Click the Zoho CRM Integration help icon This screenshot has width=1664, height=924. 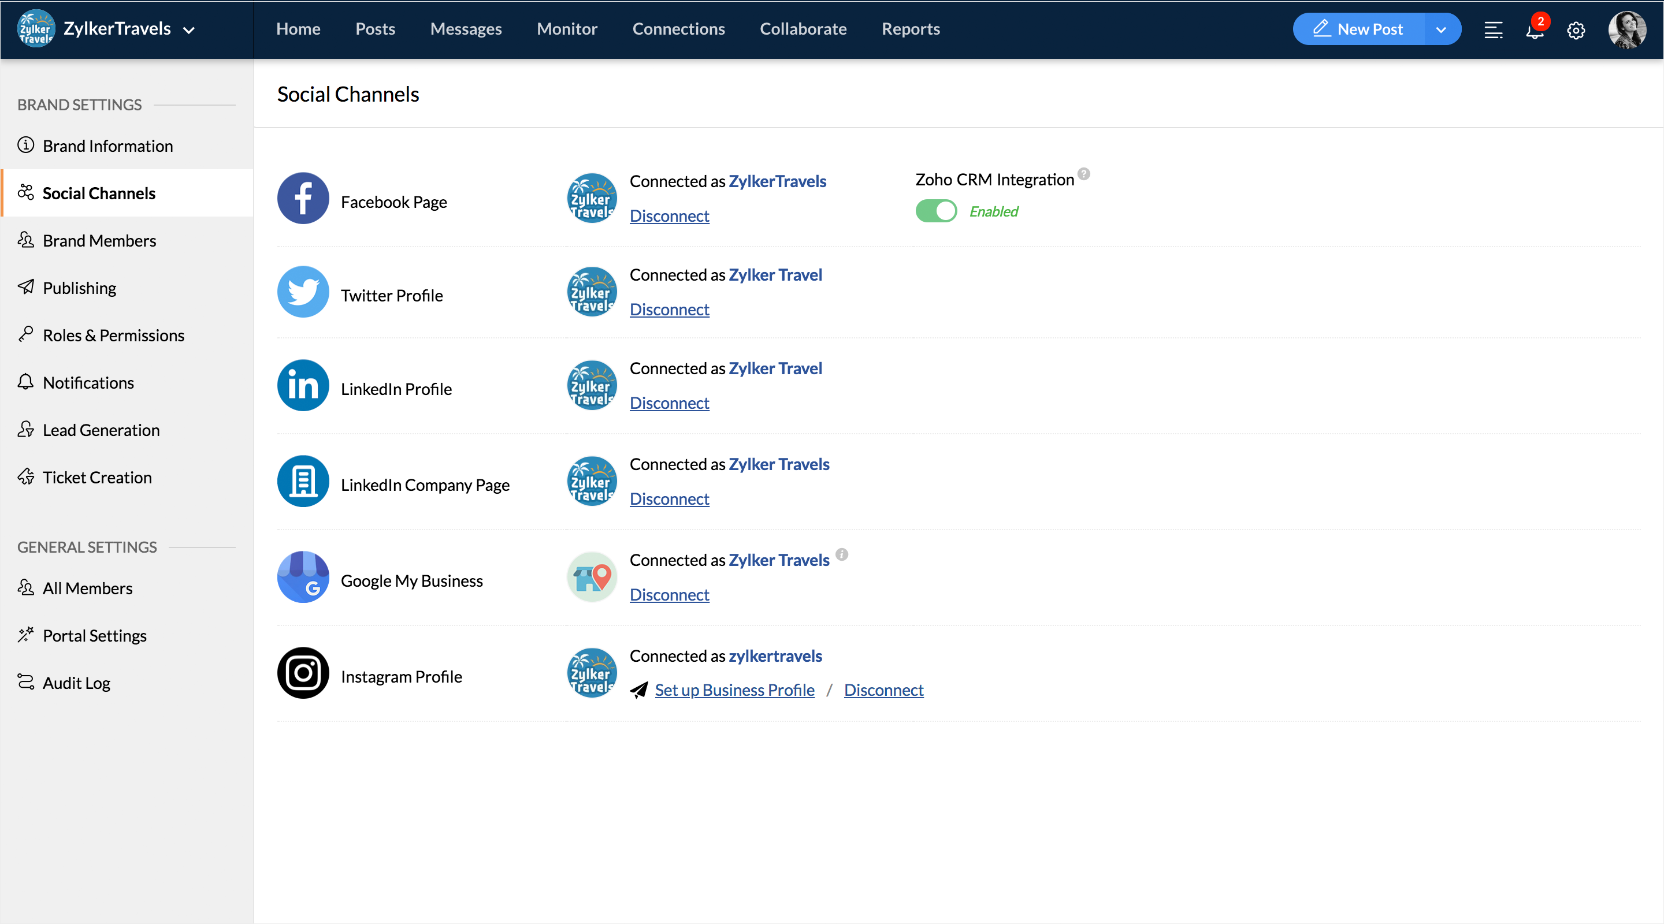pos(1084,174)
